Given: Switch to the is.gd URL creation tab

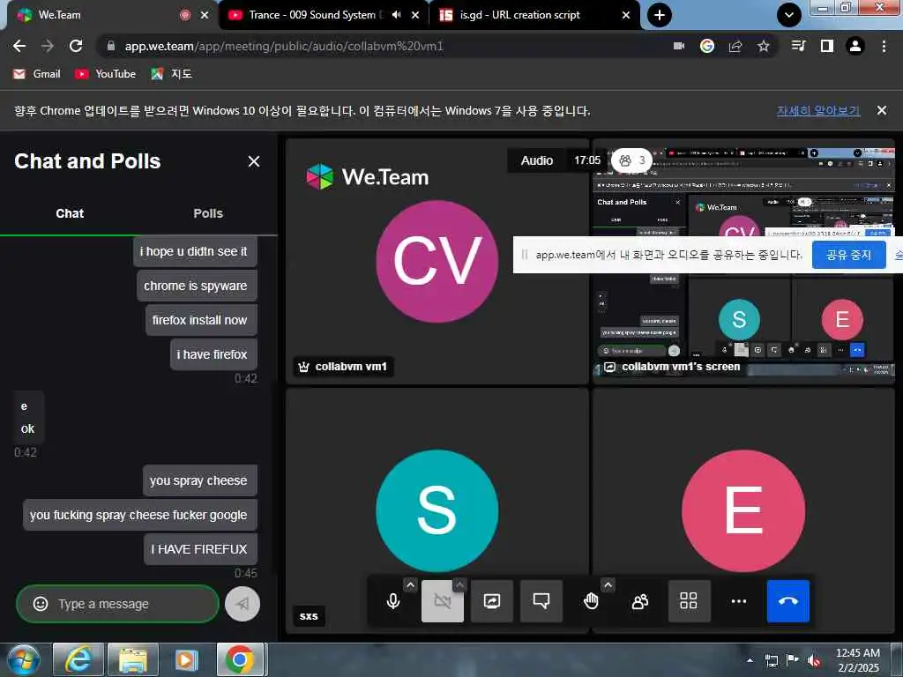Looking at the screenshot, I should tap(519, 15).
